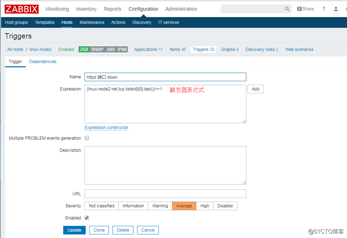Image resolution: width=347 pixels, height=238 pixels.
Task: Click the Clone button
Action: tap(99, 230)
